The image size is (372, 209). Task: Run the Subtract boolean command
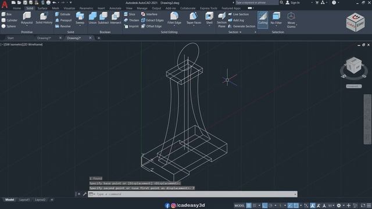click(x=103, y=18)
